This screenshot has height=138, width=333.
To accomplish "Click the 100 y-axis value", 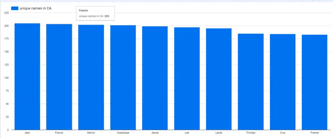I will pyautogui.click(x=7, y=78).
